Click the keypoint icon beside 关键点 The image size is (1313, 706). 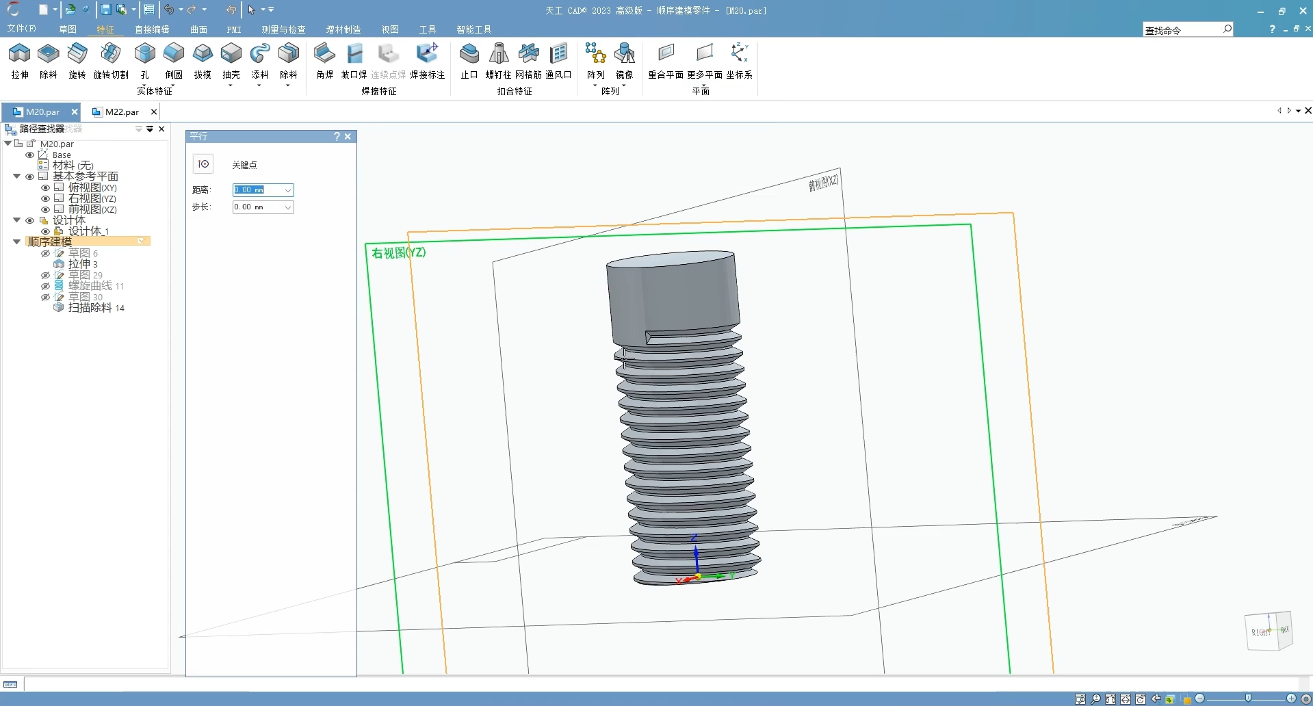tap(203, 164)
